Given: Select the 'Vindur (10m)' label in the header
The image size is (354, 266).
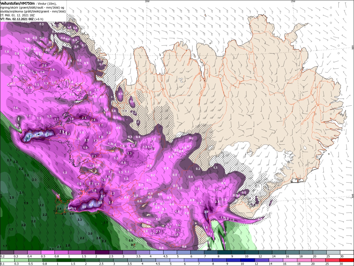Looking at the screenshot, I should tap(47, 3).
